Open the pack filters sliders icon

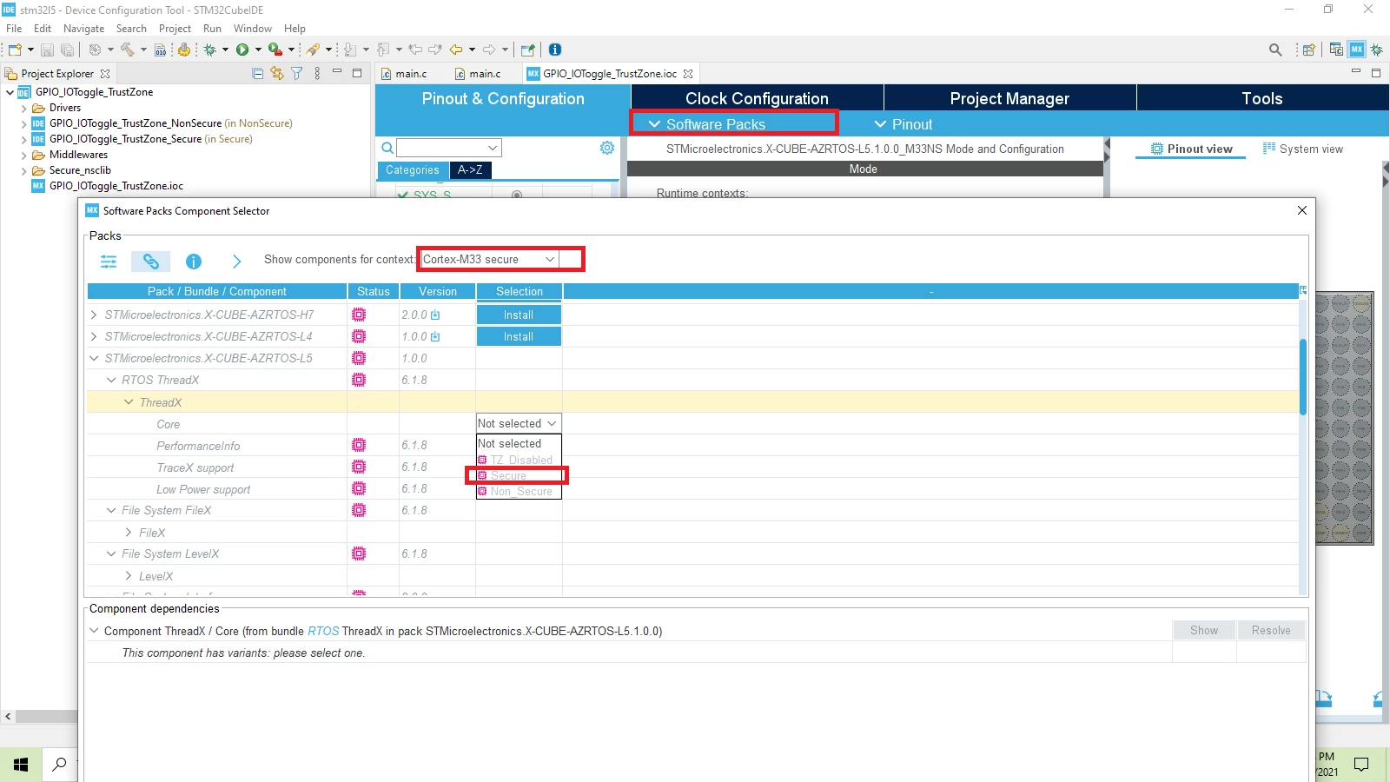click(x=109, y=261)
